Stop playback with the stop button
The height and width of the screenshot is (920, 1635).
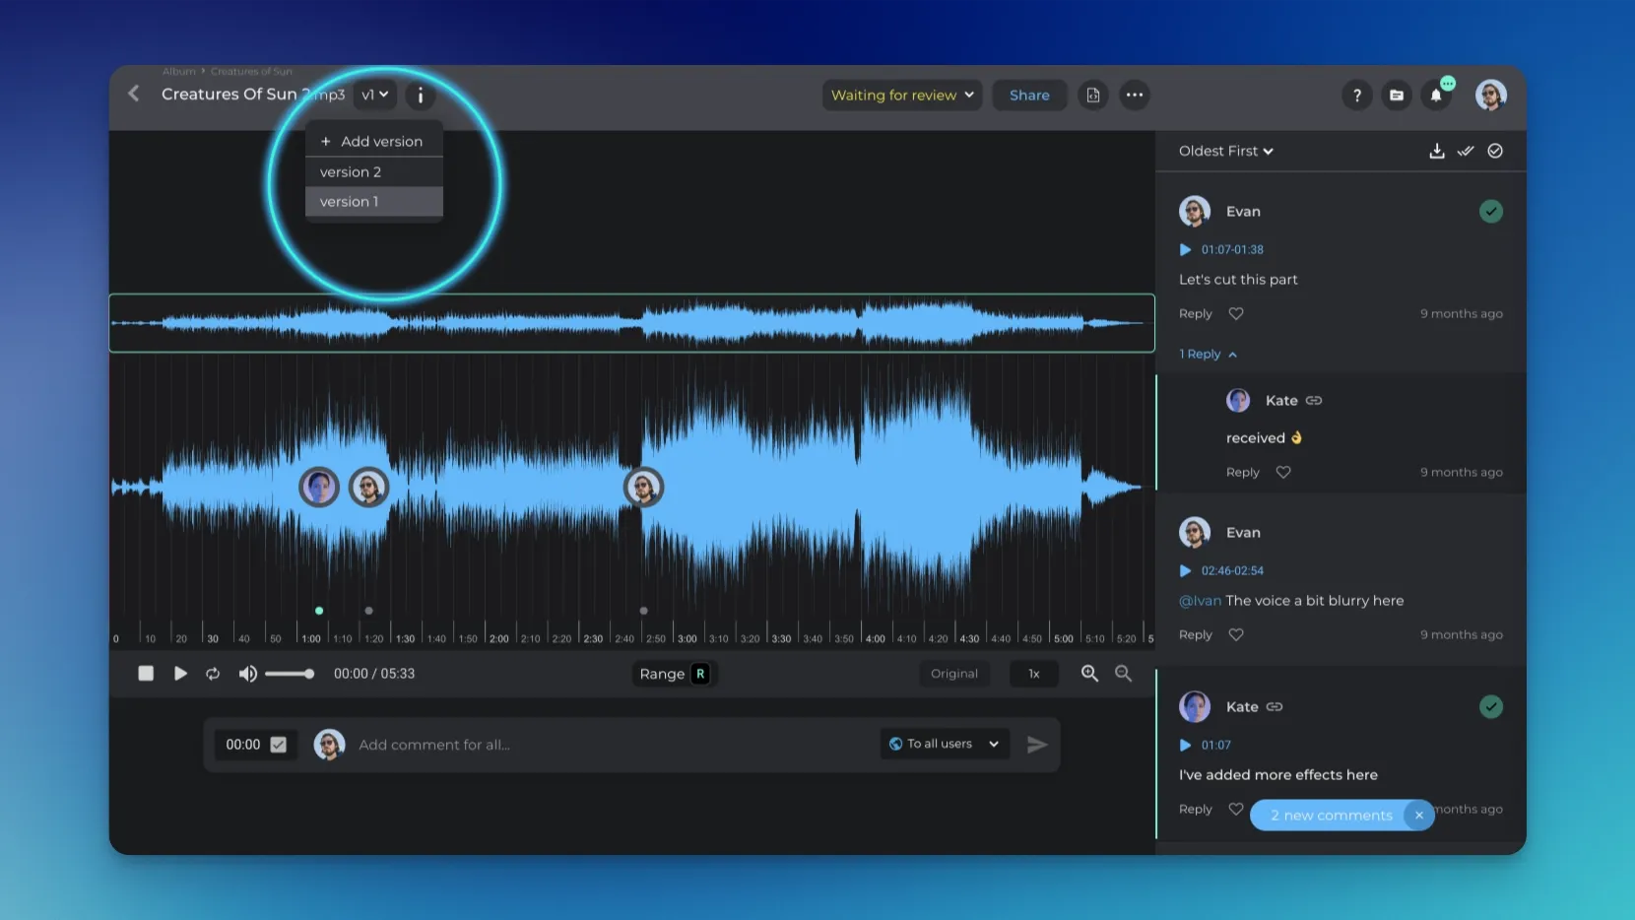pos(146,674)
